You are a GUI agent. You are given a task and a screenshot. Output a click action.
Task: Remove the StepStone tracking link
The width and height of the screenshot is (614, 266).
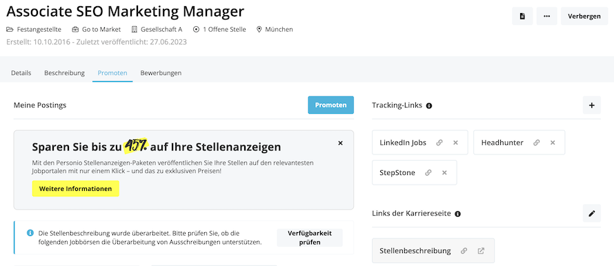[x=444, y=172]
